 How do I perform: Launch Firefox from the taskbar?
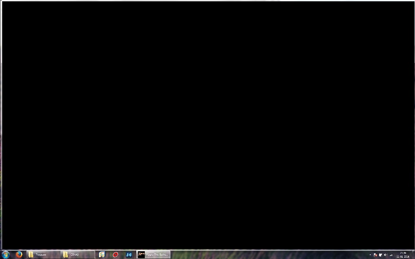click(x=19, y=255)
